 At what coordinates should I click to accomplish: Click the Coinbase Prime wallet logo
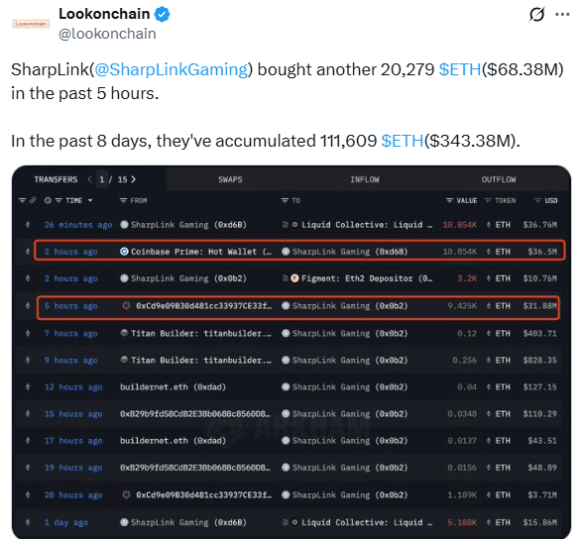(124, 252)
